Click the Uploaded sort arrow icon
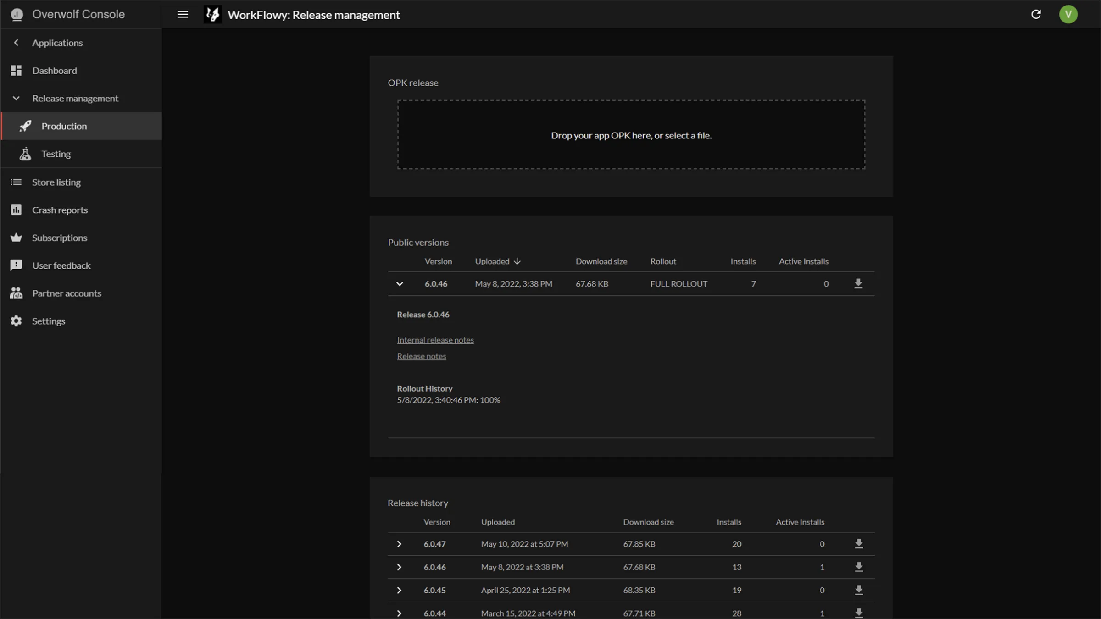Screen dimensions: 1101x619 pos(517,261)
